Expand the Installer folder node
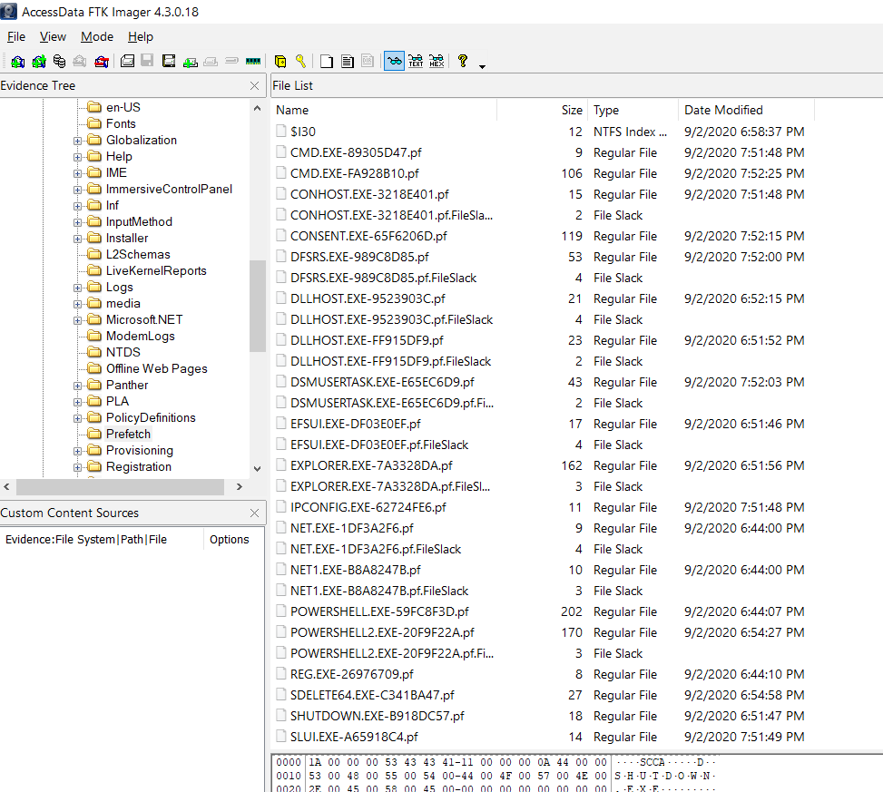 tap(78, 239)
